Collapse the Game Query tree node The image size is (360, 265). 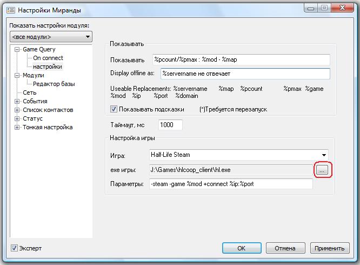pos(17,49)
